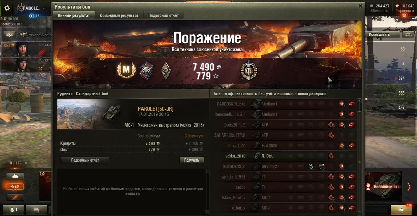Switch to the Командный результат tab

tap(119, 16)
